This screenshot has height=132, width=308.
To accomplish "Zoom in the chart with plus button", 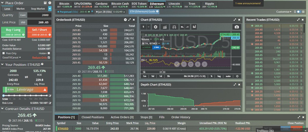I will point(197,64).
